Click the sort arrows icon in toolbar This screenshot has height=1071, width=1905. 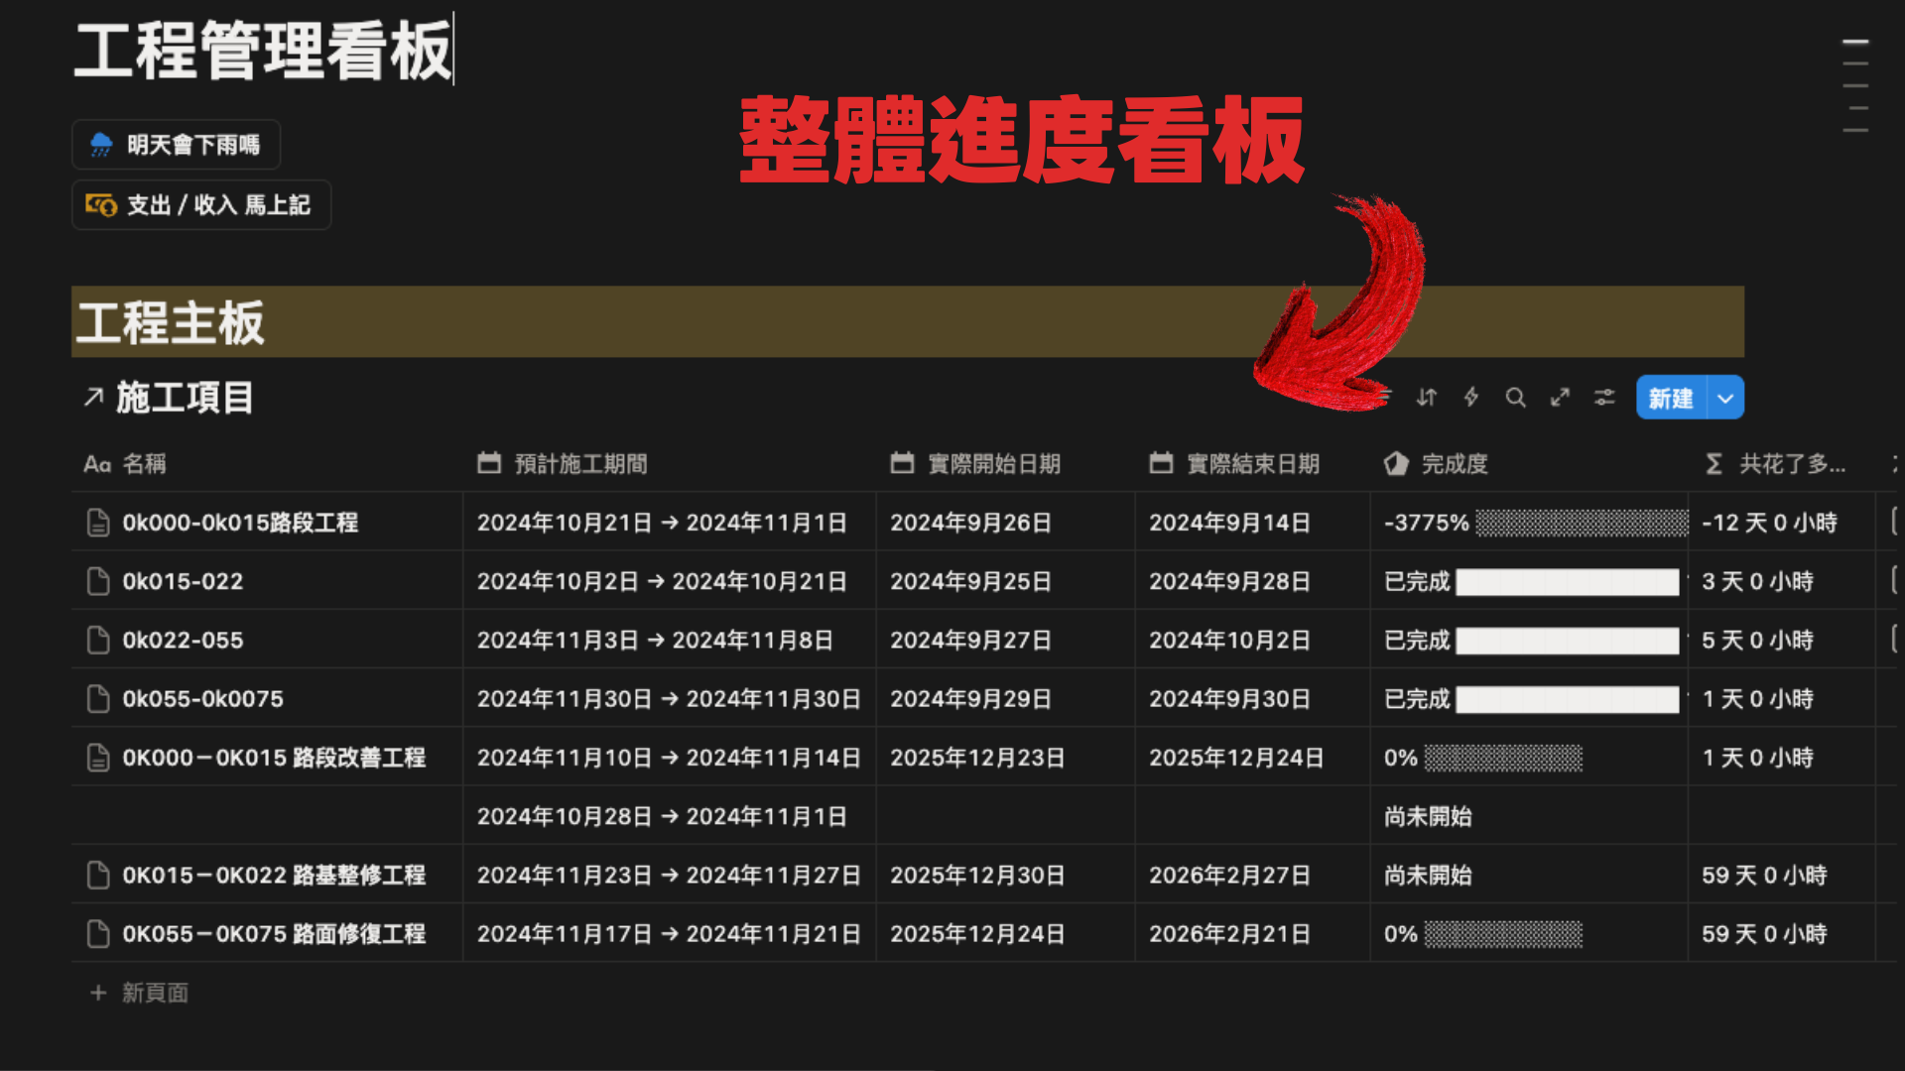coord(1427,398)
